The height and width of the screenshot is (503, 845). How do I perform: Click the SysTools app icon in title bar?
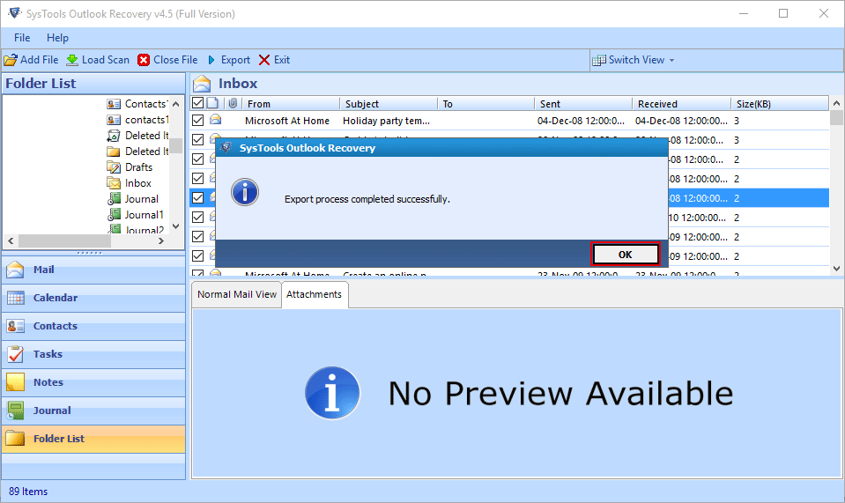(x=15, y=13)
